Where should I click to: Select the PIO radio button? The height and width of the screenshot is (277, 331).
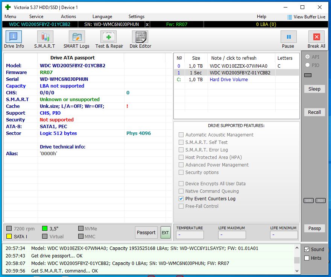pyautogui.click(x=307, y=65)
